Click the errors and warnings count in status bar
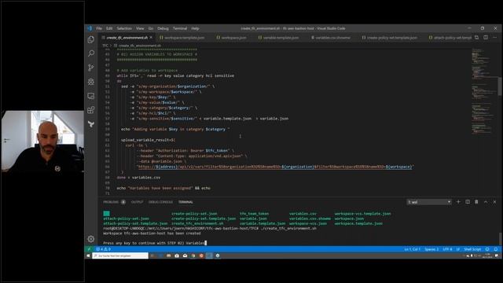The width and height of the screenshot is (503, 283). click(x=103, y=249)
